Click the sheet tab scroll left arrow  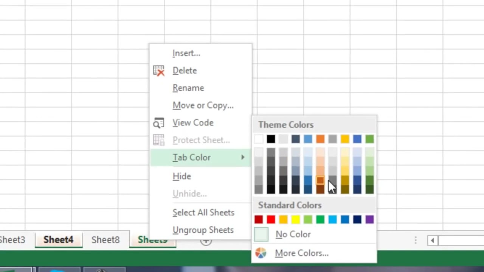[432, 240]
